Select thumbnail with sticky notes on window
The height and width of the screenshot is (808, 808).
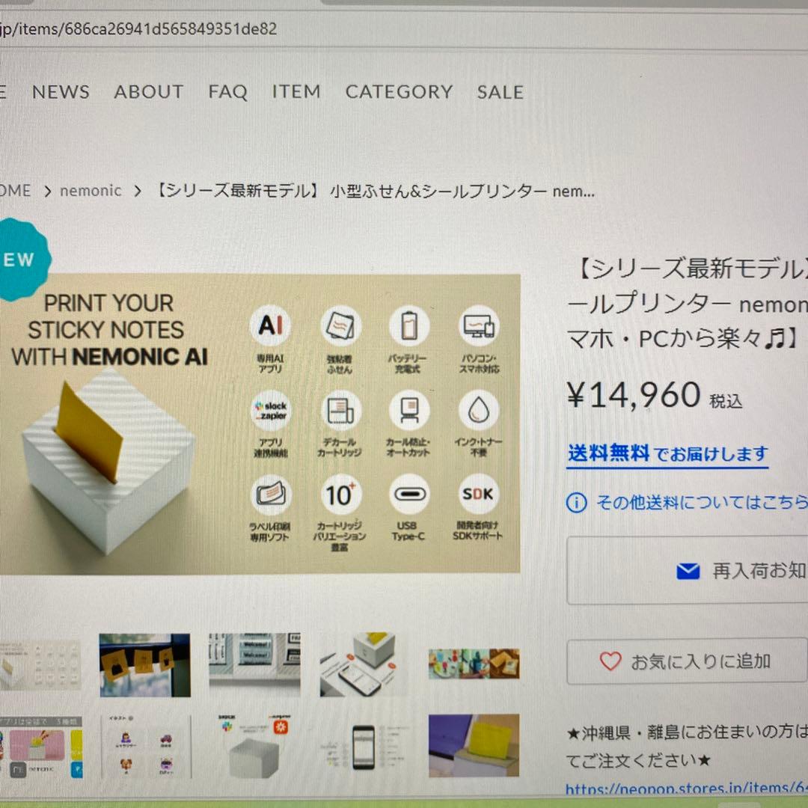[x=145, y=665]
